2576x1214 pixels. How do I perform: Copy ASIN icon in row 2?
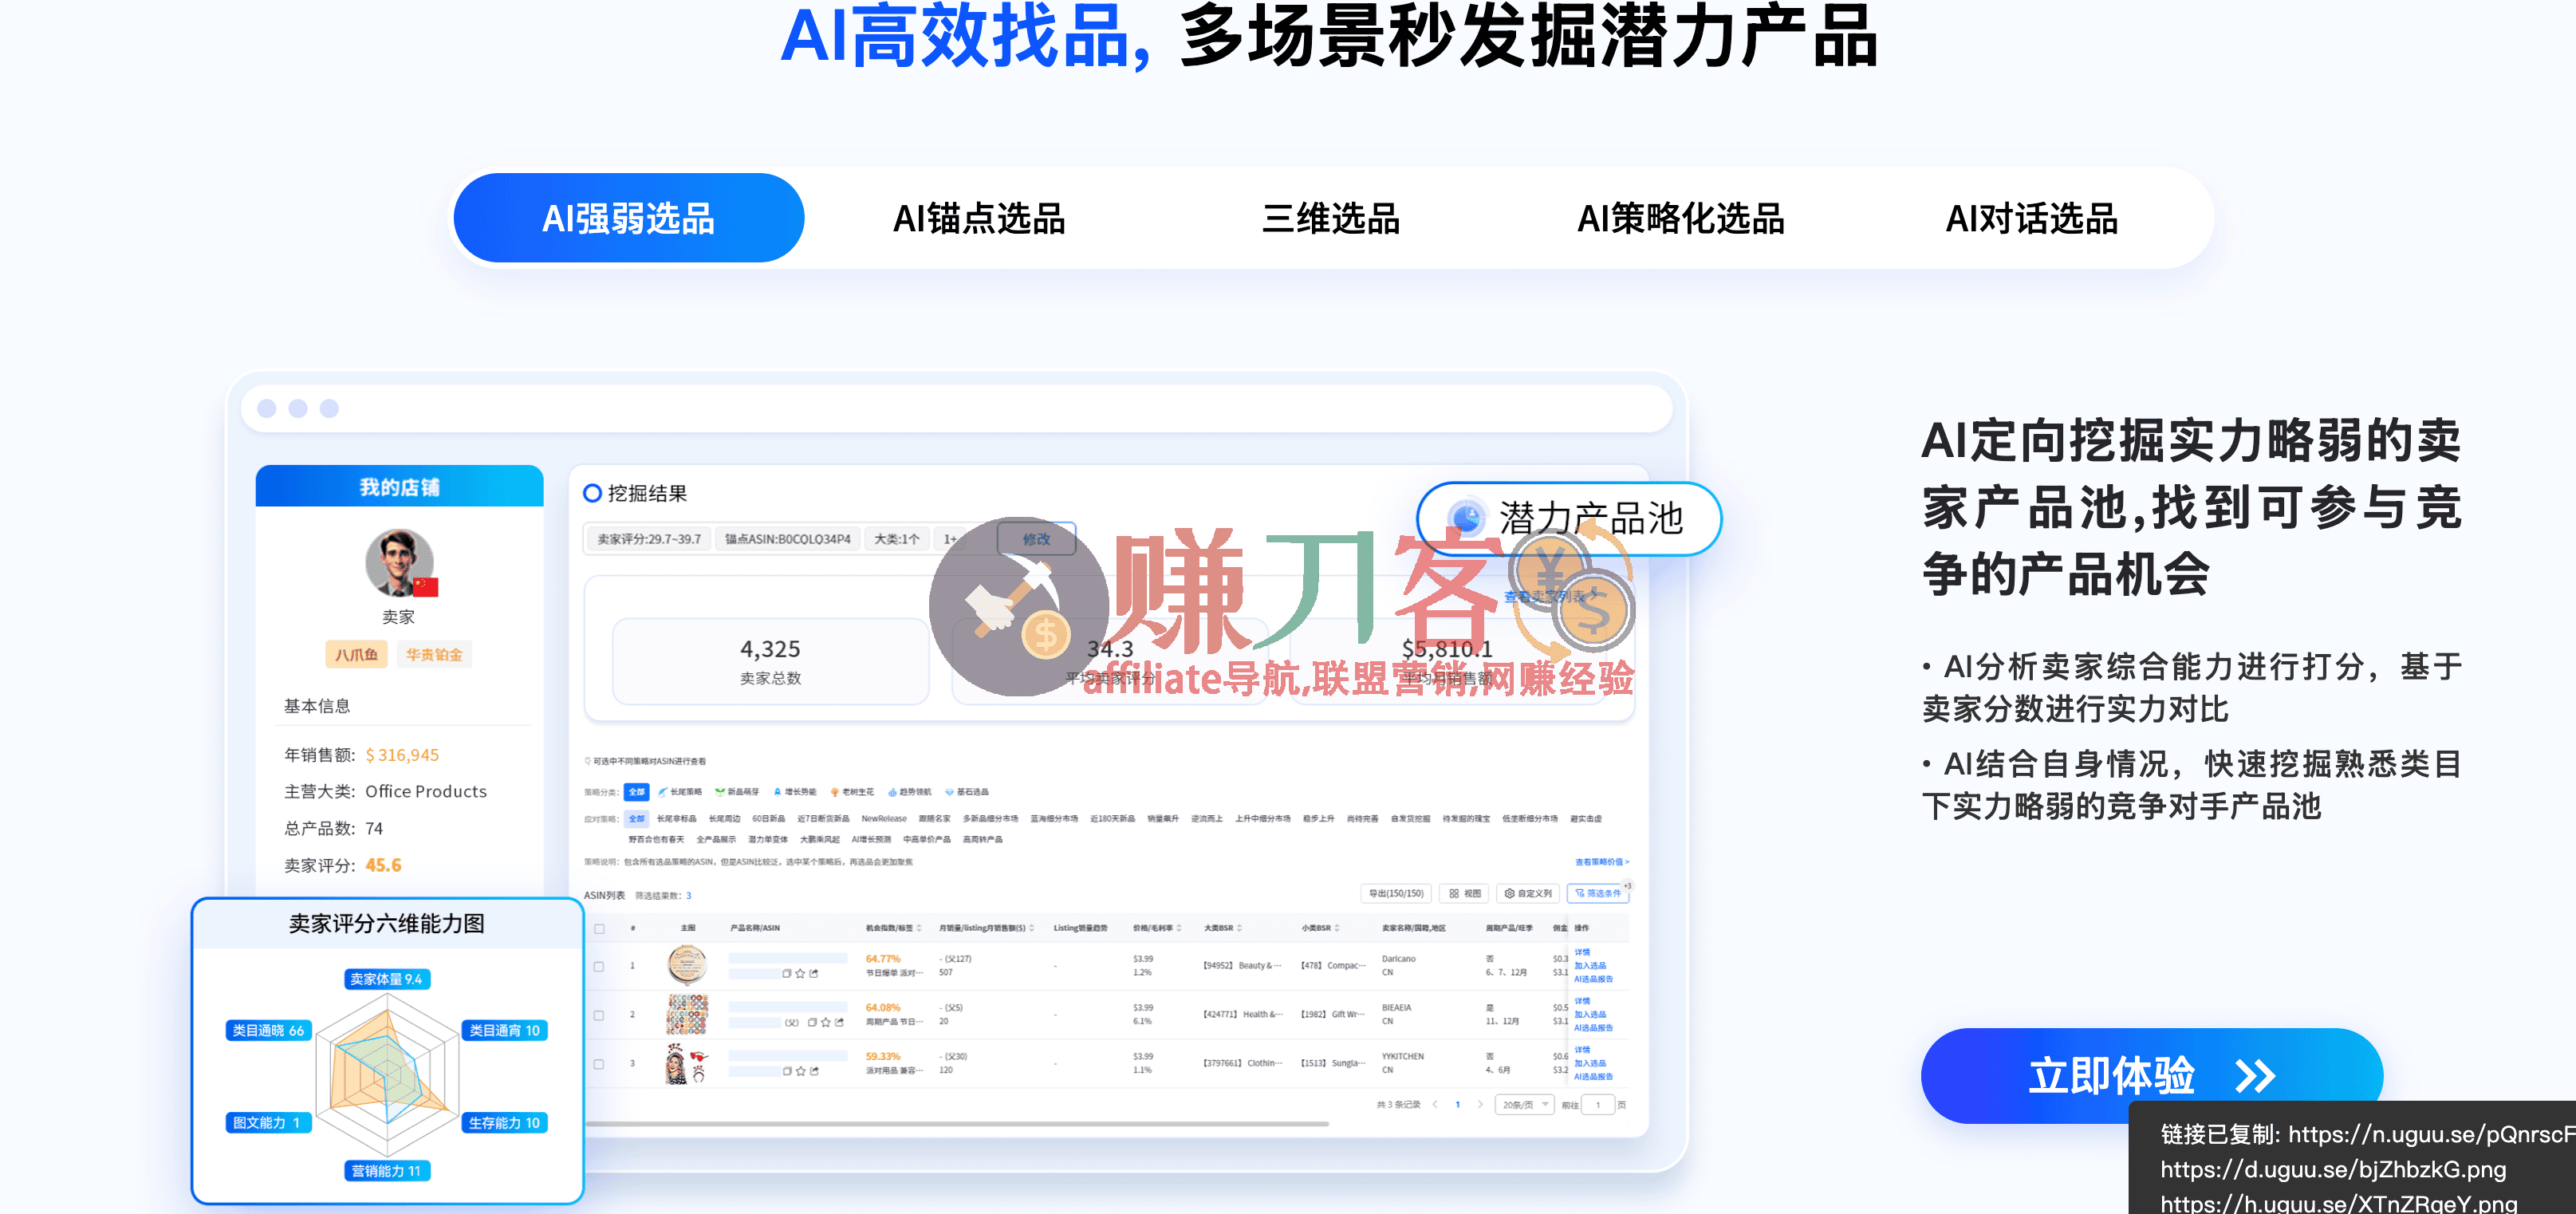pyautogui.click(x=812, y=1022)
